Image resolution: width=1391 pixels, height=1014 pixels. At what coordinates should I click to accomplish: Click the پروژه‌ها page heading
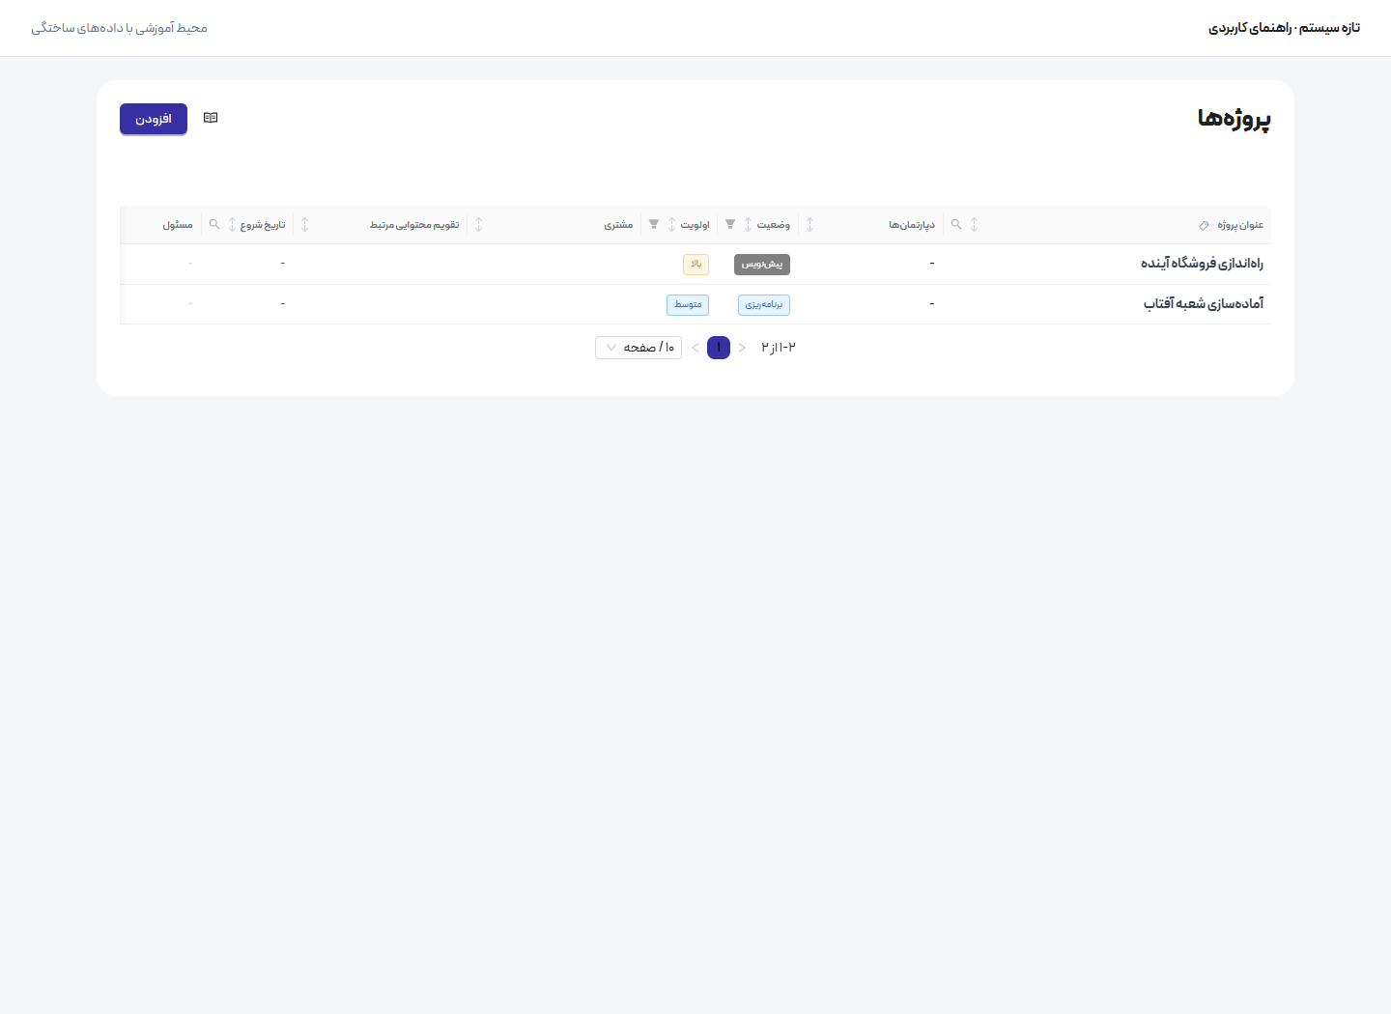click(1234, 119)
